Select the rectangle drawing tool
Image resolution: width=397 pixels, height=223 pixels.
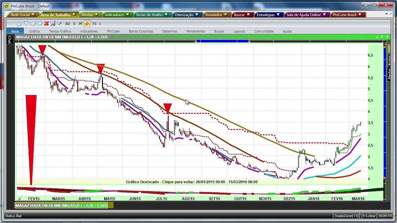click(33, 24)
